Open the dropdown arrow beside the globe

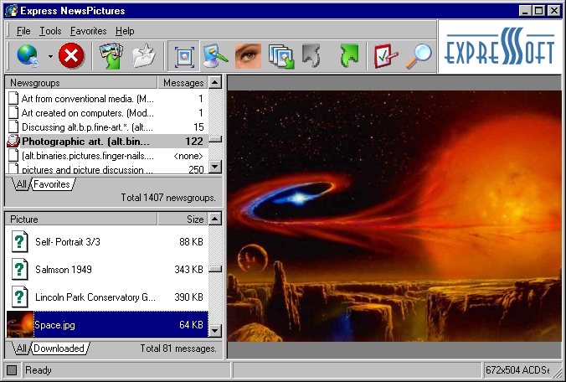pos(50,56)
